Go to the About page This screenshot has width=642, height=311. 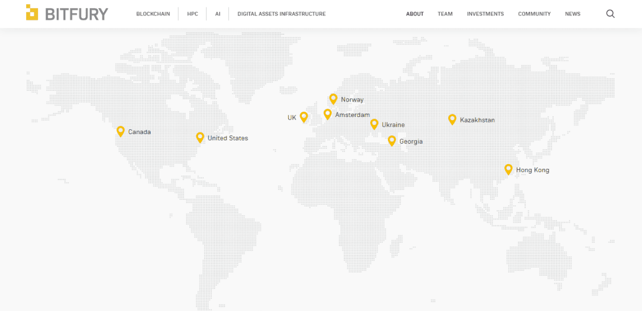[x=415, y=14]
